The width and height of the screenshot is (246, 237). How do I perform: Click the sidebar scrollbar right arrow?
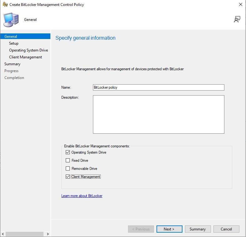[x=48, y=234]
